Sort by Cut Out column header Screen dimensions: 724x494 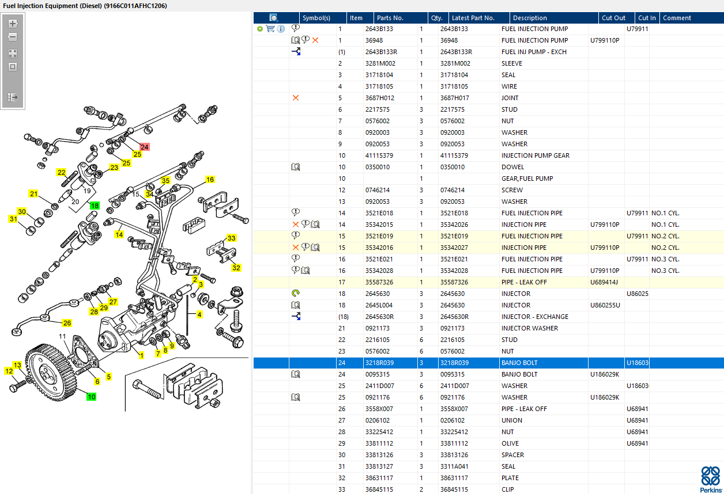(x=616, y=18)
